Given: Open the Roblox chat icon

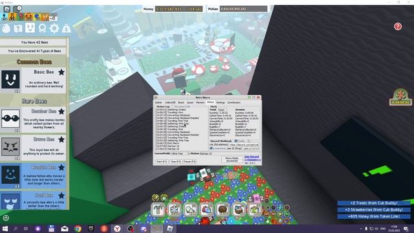Looking at the screenshot, I should pos(17,9).
